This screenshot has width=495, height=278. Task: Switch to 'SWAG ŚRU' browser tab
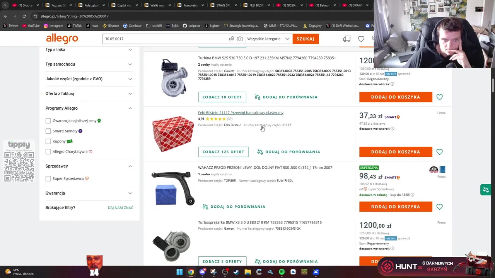[223, 5]
